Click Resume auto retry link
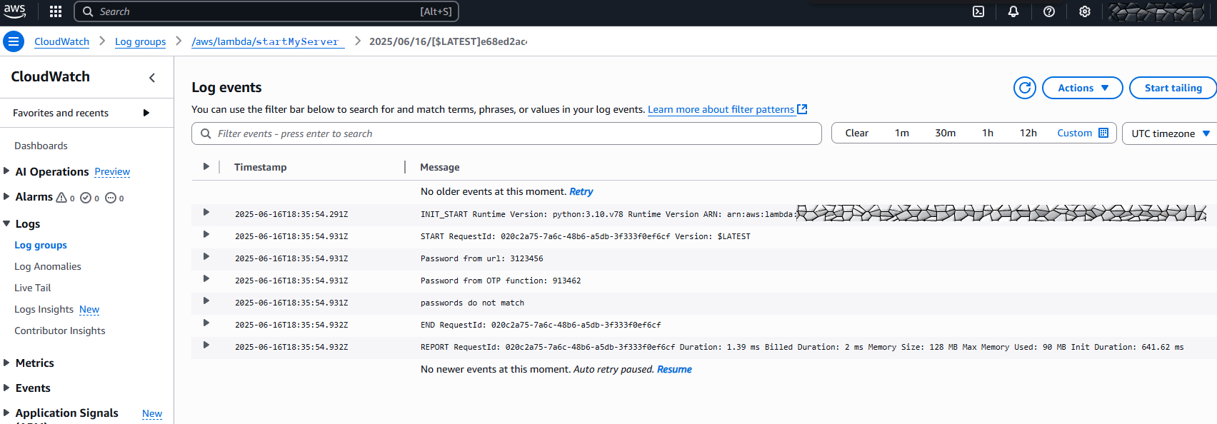This screenshot has height=424, width=1217. (x=674, y=369)
